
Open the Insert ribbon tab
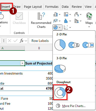point(6,7)
